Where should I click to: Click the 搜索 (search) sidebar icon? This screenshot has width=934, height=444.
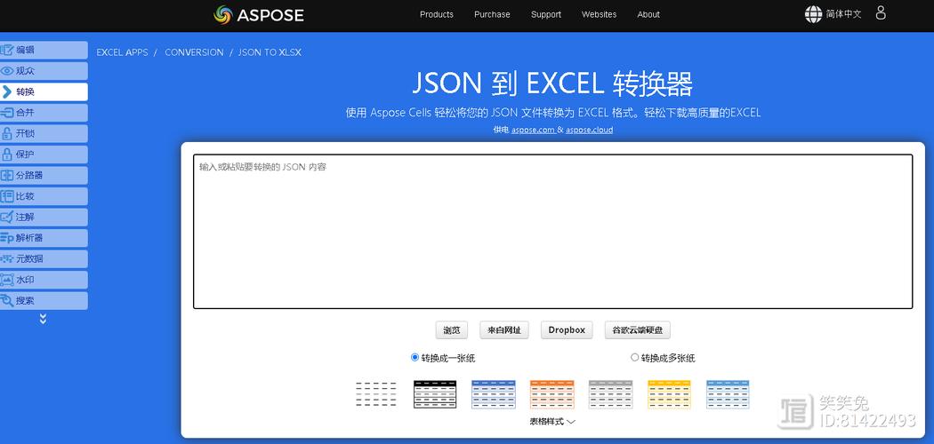[x=7, y=300]
